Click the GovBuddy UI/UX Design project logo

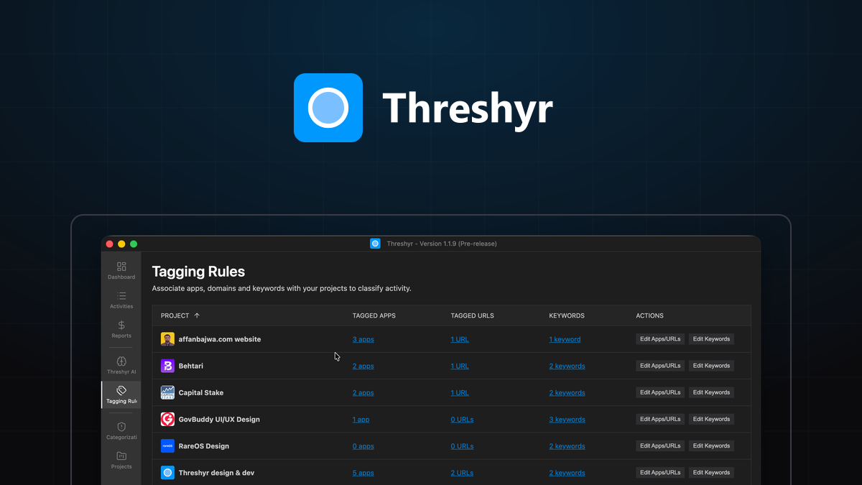click(x=167, y=419)
